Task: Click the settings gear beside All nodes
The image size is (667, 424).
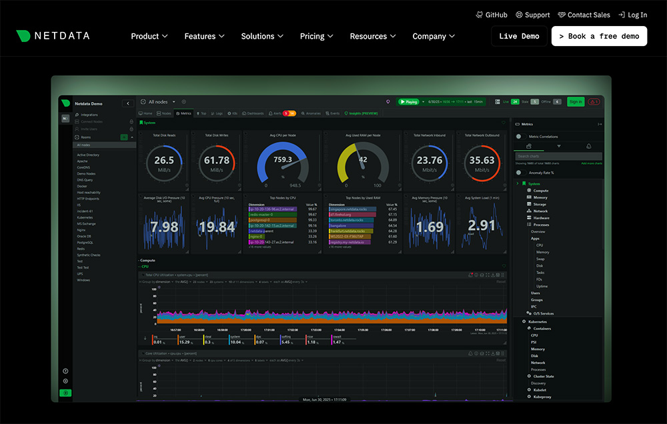Action: click(x=184, y=101)
